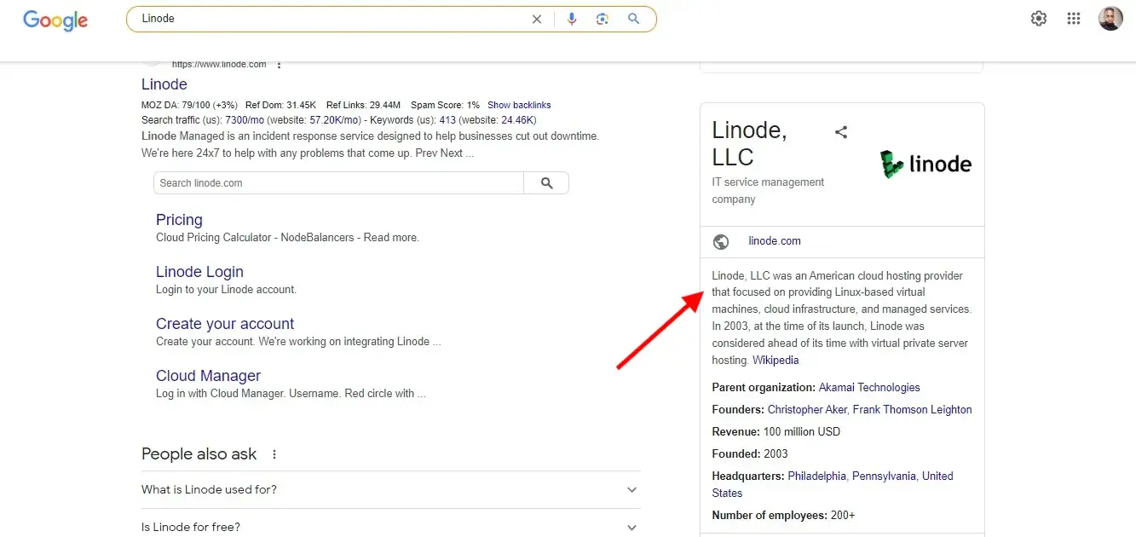This screenshot has height=537, width=1136.
Task: Open the People also ask options menu
Action: coord(274,454)
